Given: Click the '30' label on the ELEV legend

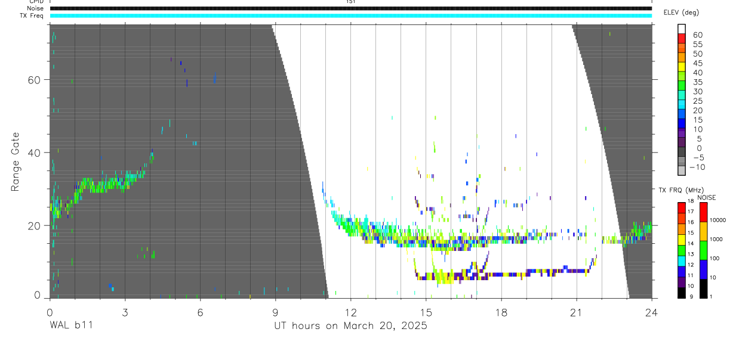Looking at the screenshot, I should point(697,92).
